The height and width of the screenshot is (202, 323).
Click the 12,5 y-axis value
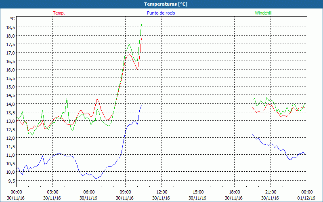pyautogui.click(x=10, y=129)
